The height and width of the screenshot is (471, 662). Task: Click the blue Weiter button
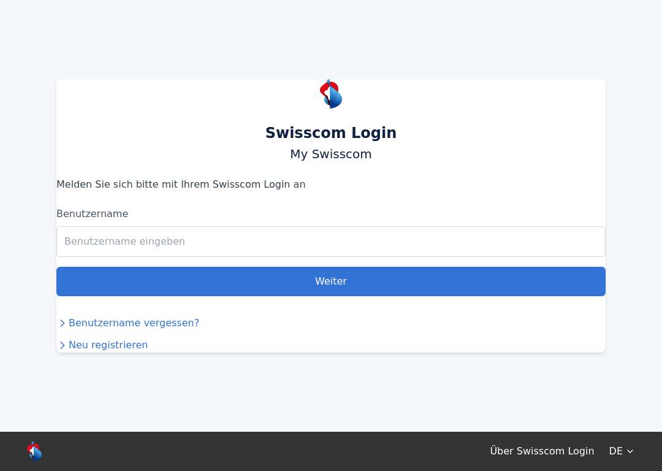pos(331,281)
